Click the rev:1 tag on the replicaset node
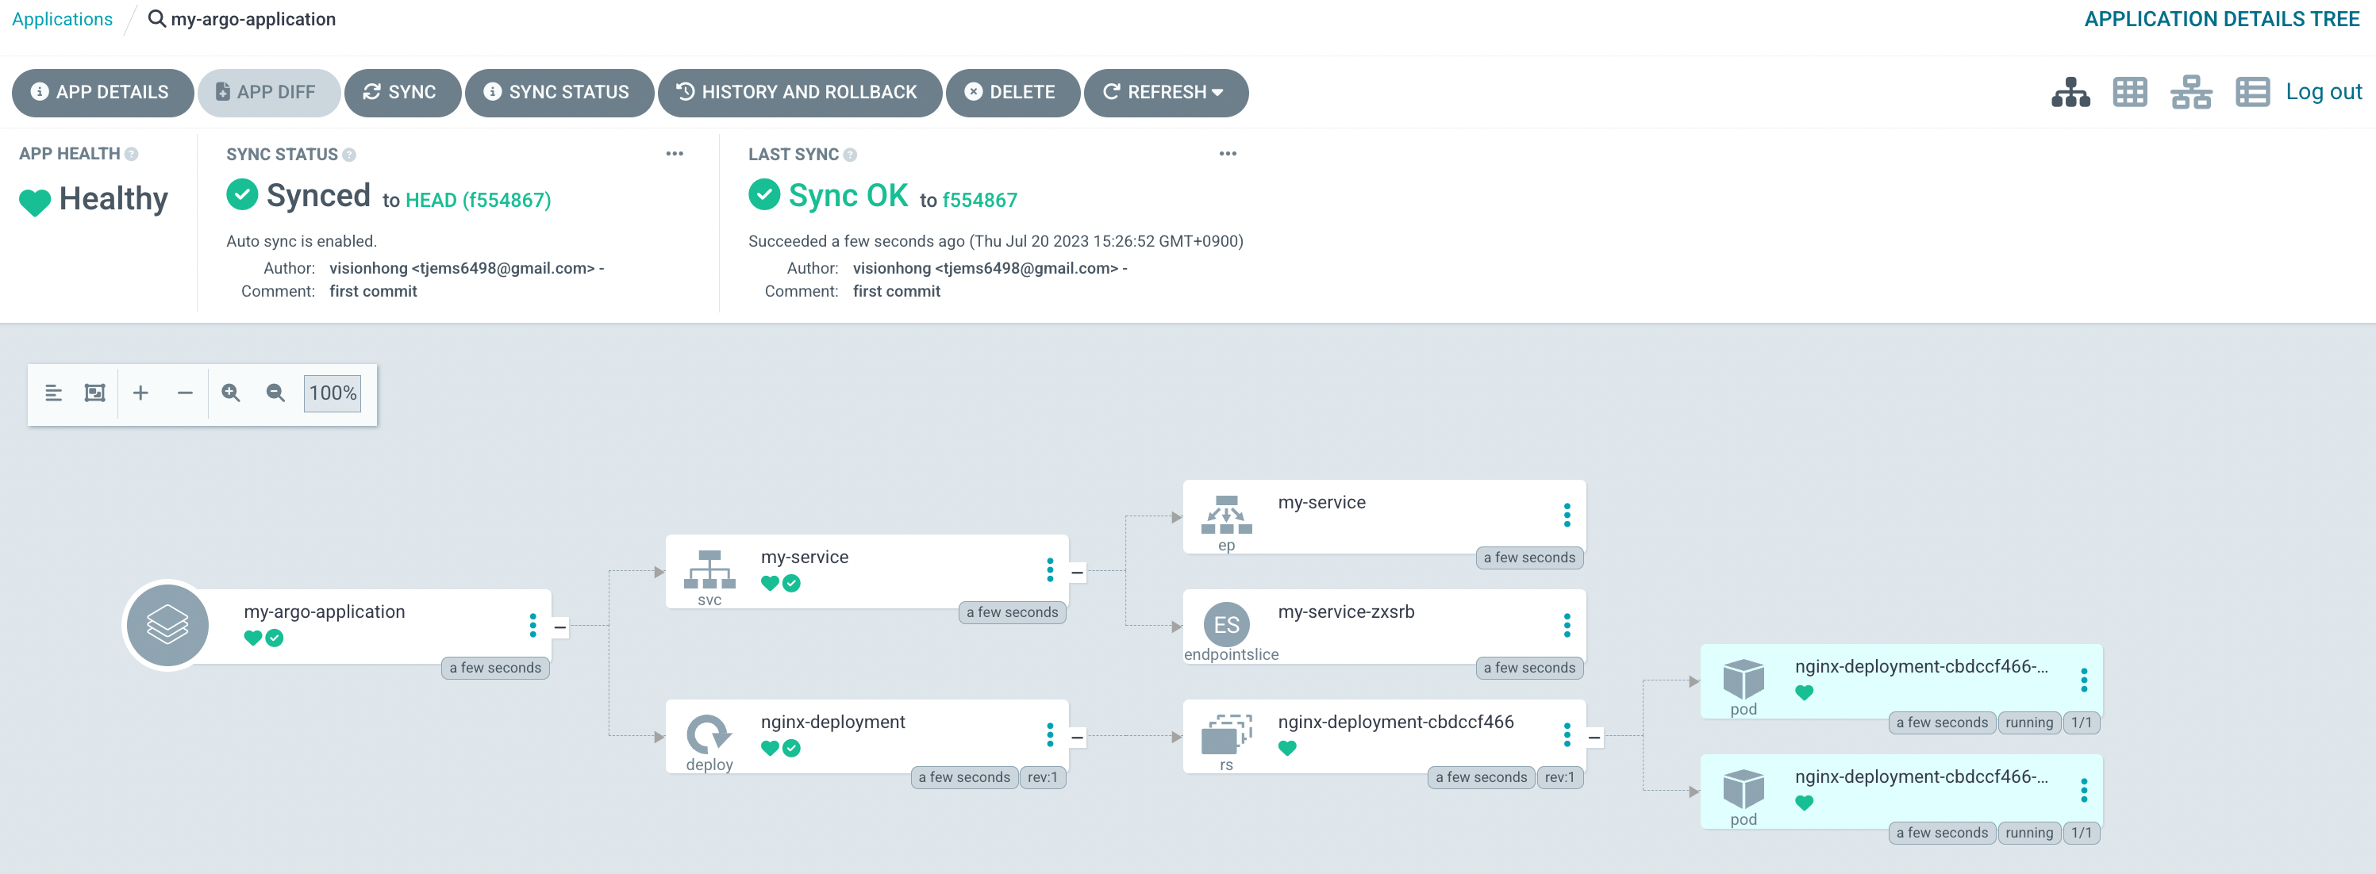This screenshot has height=874, width=2376. 1559,777
